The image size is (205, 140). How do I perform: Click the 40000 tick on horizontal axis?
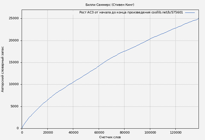73,132
